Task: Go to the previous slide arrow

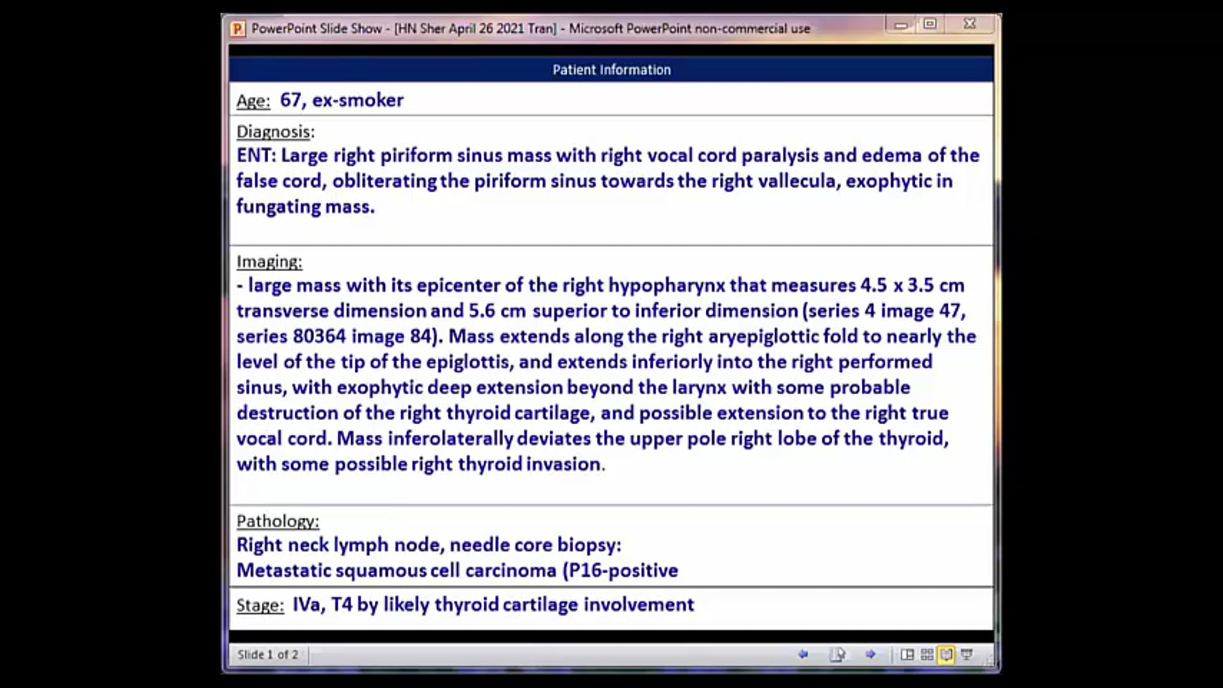Action: [803, 654]
